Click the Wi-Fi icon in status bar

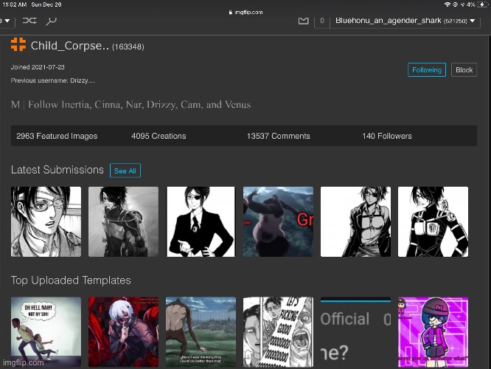(x=448, y=4)
